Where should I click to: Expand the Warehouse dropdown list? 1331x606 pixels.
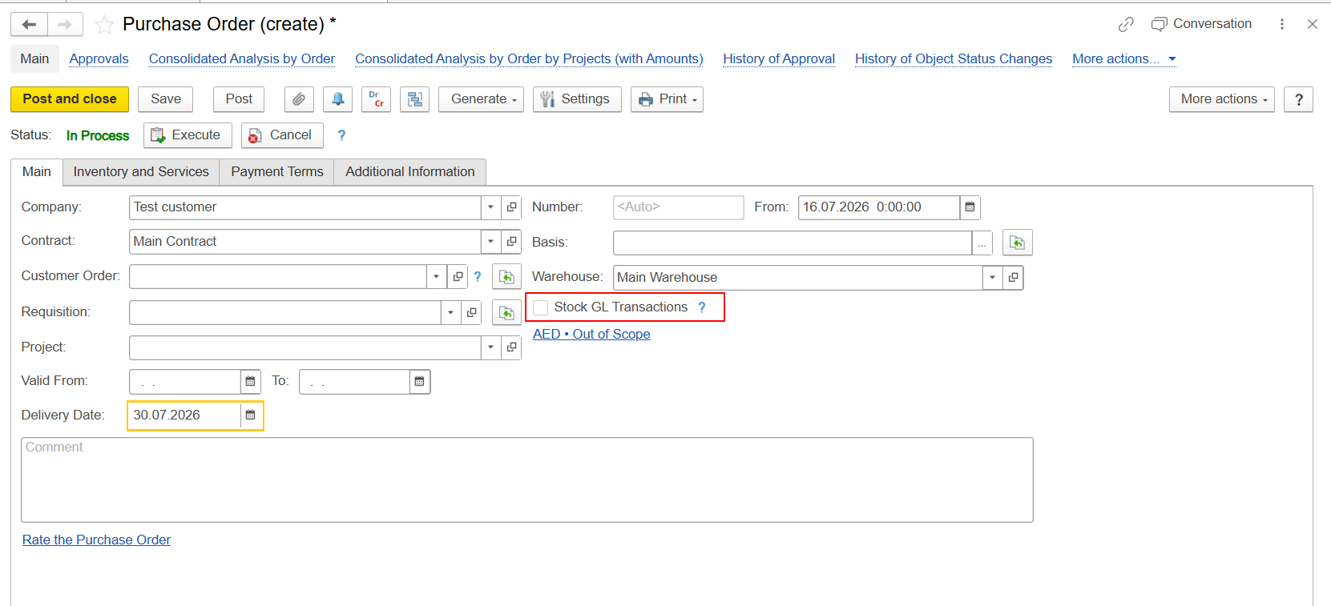[x=993, y=278]
